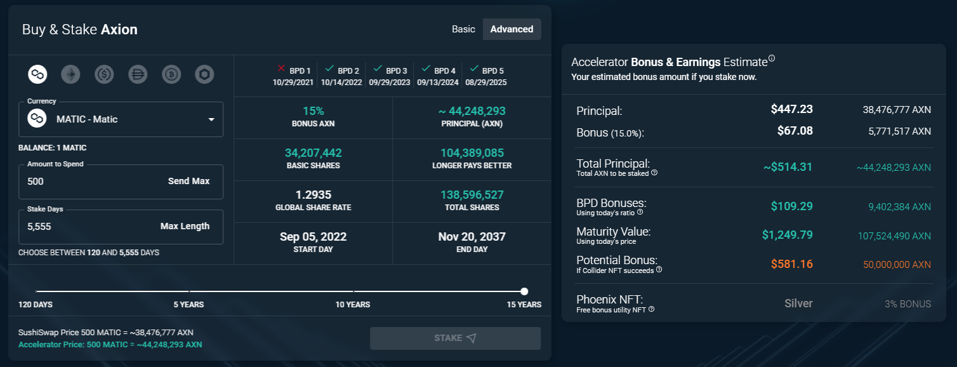Viewport: 957px width, 367px height.
Task: Switch to the Advanced tab
Action: click(x=511, y=29)
